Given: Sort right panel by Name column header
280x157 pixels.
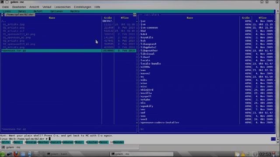Looking at the screenshot, I should coord(190,18).
